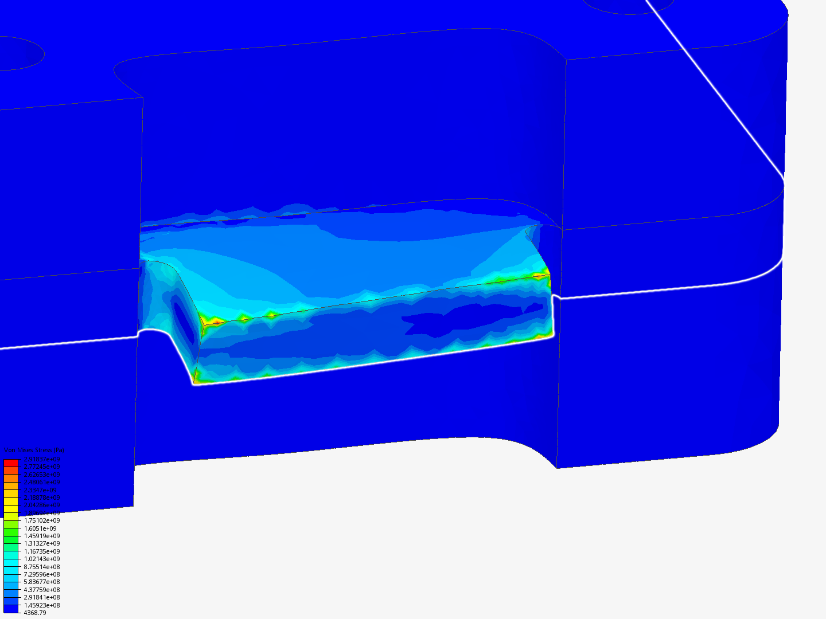Click the legend value 4.37759e+08
Screen dimensions: 826x619
point(42,590)
